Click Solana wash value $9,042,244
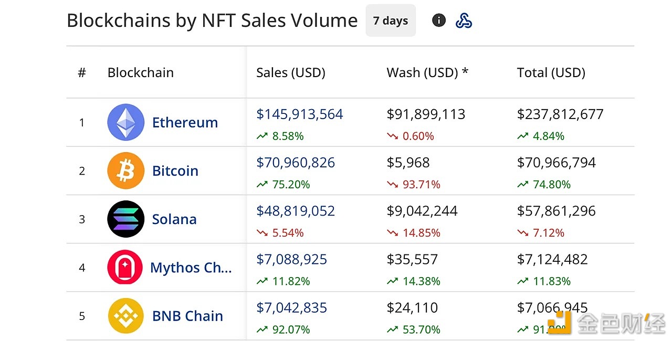Viewport: 672px width, 341px height. click(422, 211)
